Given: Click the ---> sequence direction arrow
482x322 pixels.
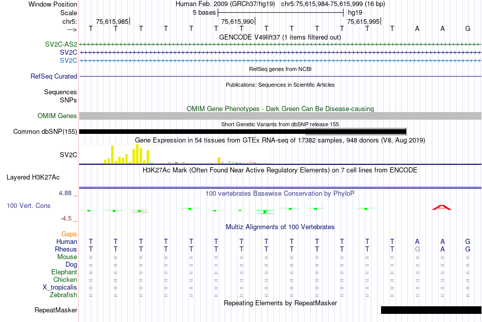Looking at the screenshot, I should 72,29.
